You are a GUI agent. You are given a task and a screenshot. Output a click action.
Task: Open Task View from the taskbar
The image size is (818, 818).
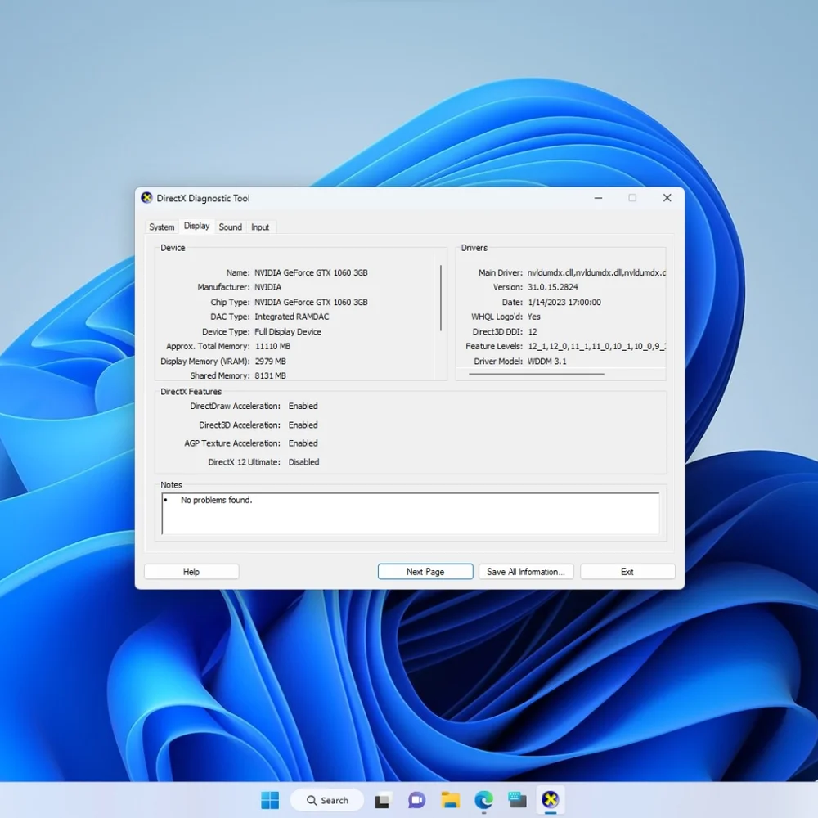(382, 800)
